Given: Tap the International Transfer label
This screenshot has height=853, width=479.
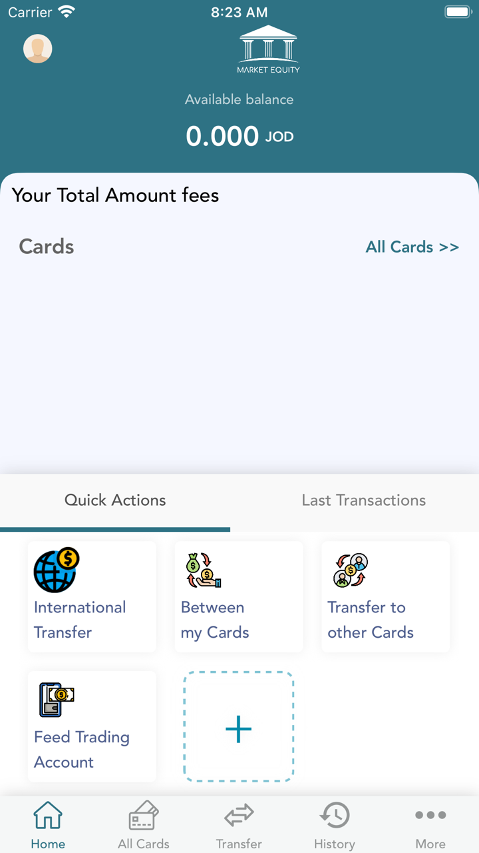Looking at the screenshot, I should 80,620.
